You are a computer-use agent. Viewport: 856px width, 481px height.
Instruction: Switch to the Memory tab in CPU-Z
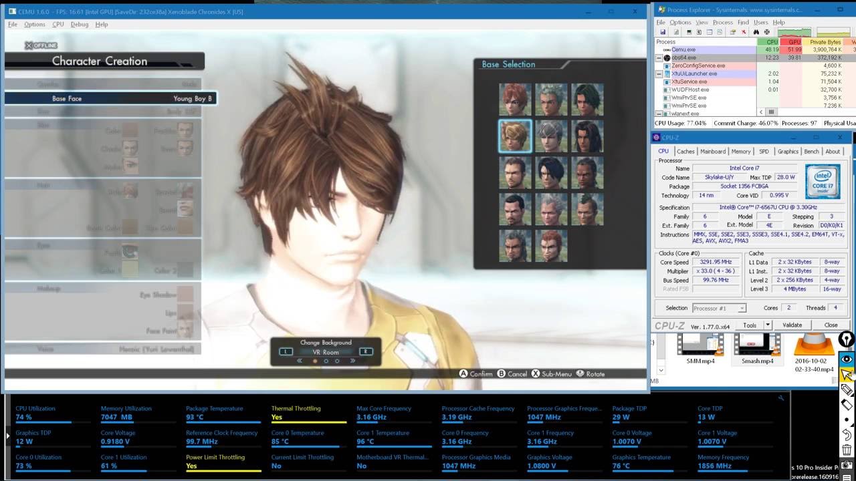pyautogui.click(x=741, y=152)
